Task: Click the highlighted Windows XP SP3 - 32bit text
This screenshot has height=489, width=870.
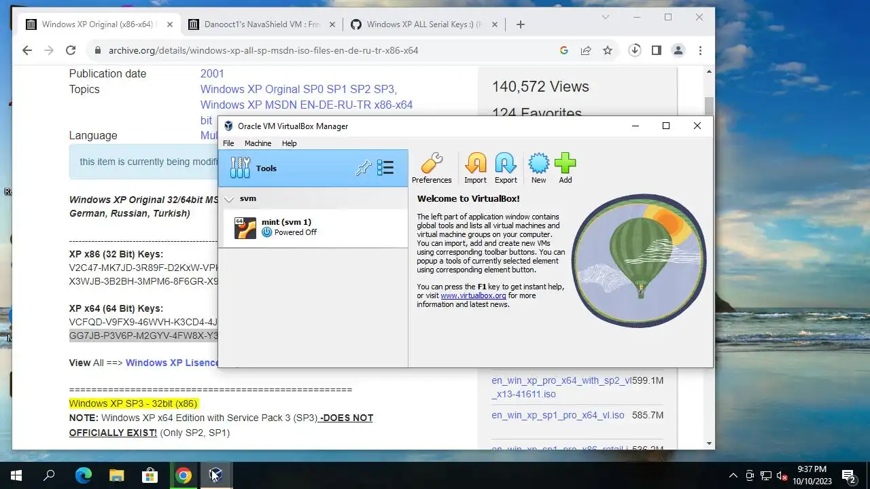Action: [133, 403]
